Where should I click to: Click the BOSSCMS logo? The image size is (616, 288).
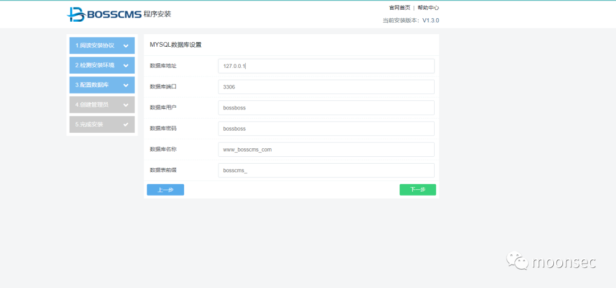tap(104, 14)
